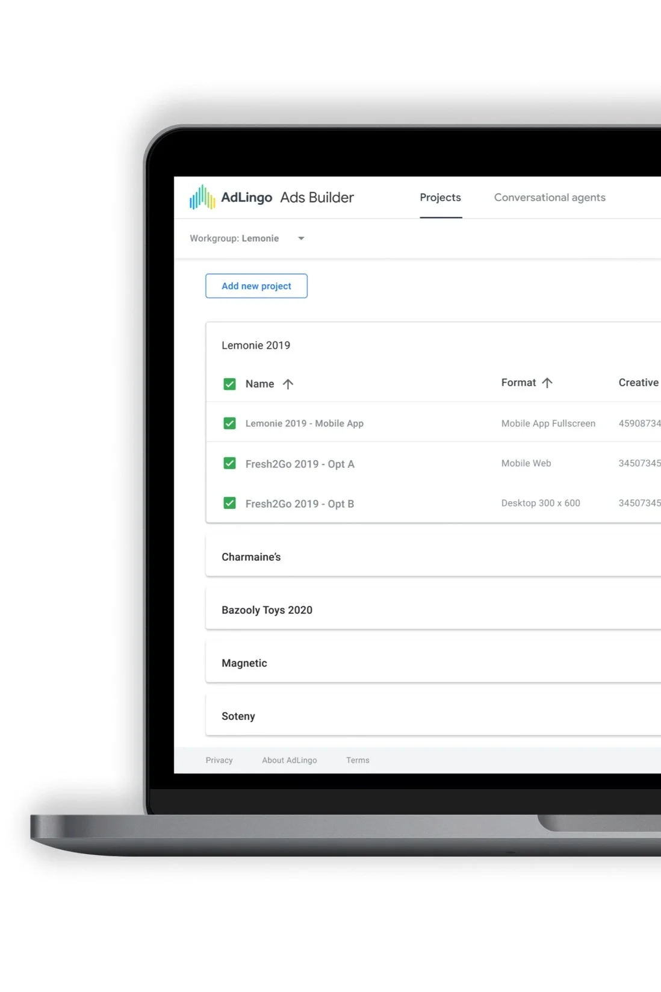Switch to the Projects tab
661x992 pixels.
click(441, 198)
